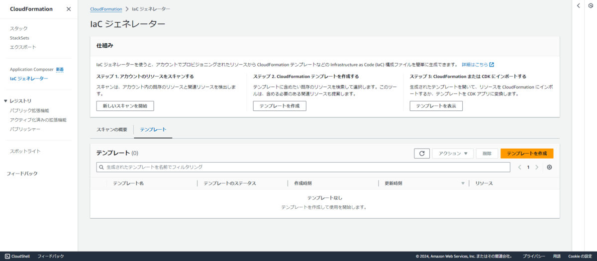Click the 仕組み panel heading
597x261 pixels.
click(105, 45)
